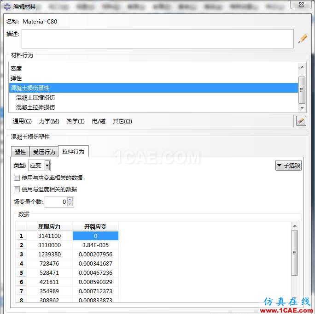The image size is (315, 314).
Task: Click the Material-C80 name field
Action: [x=40, y=21]
